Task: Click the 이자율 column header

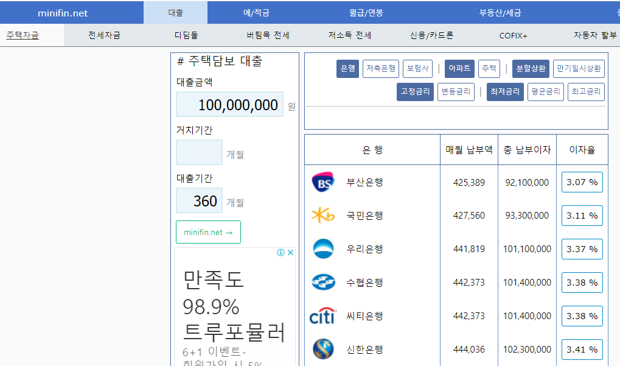Action: pos(582,150)
